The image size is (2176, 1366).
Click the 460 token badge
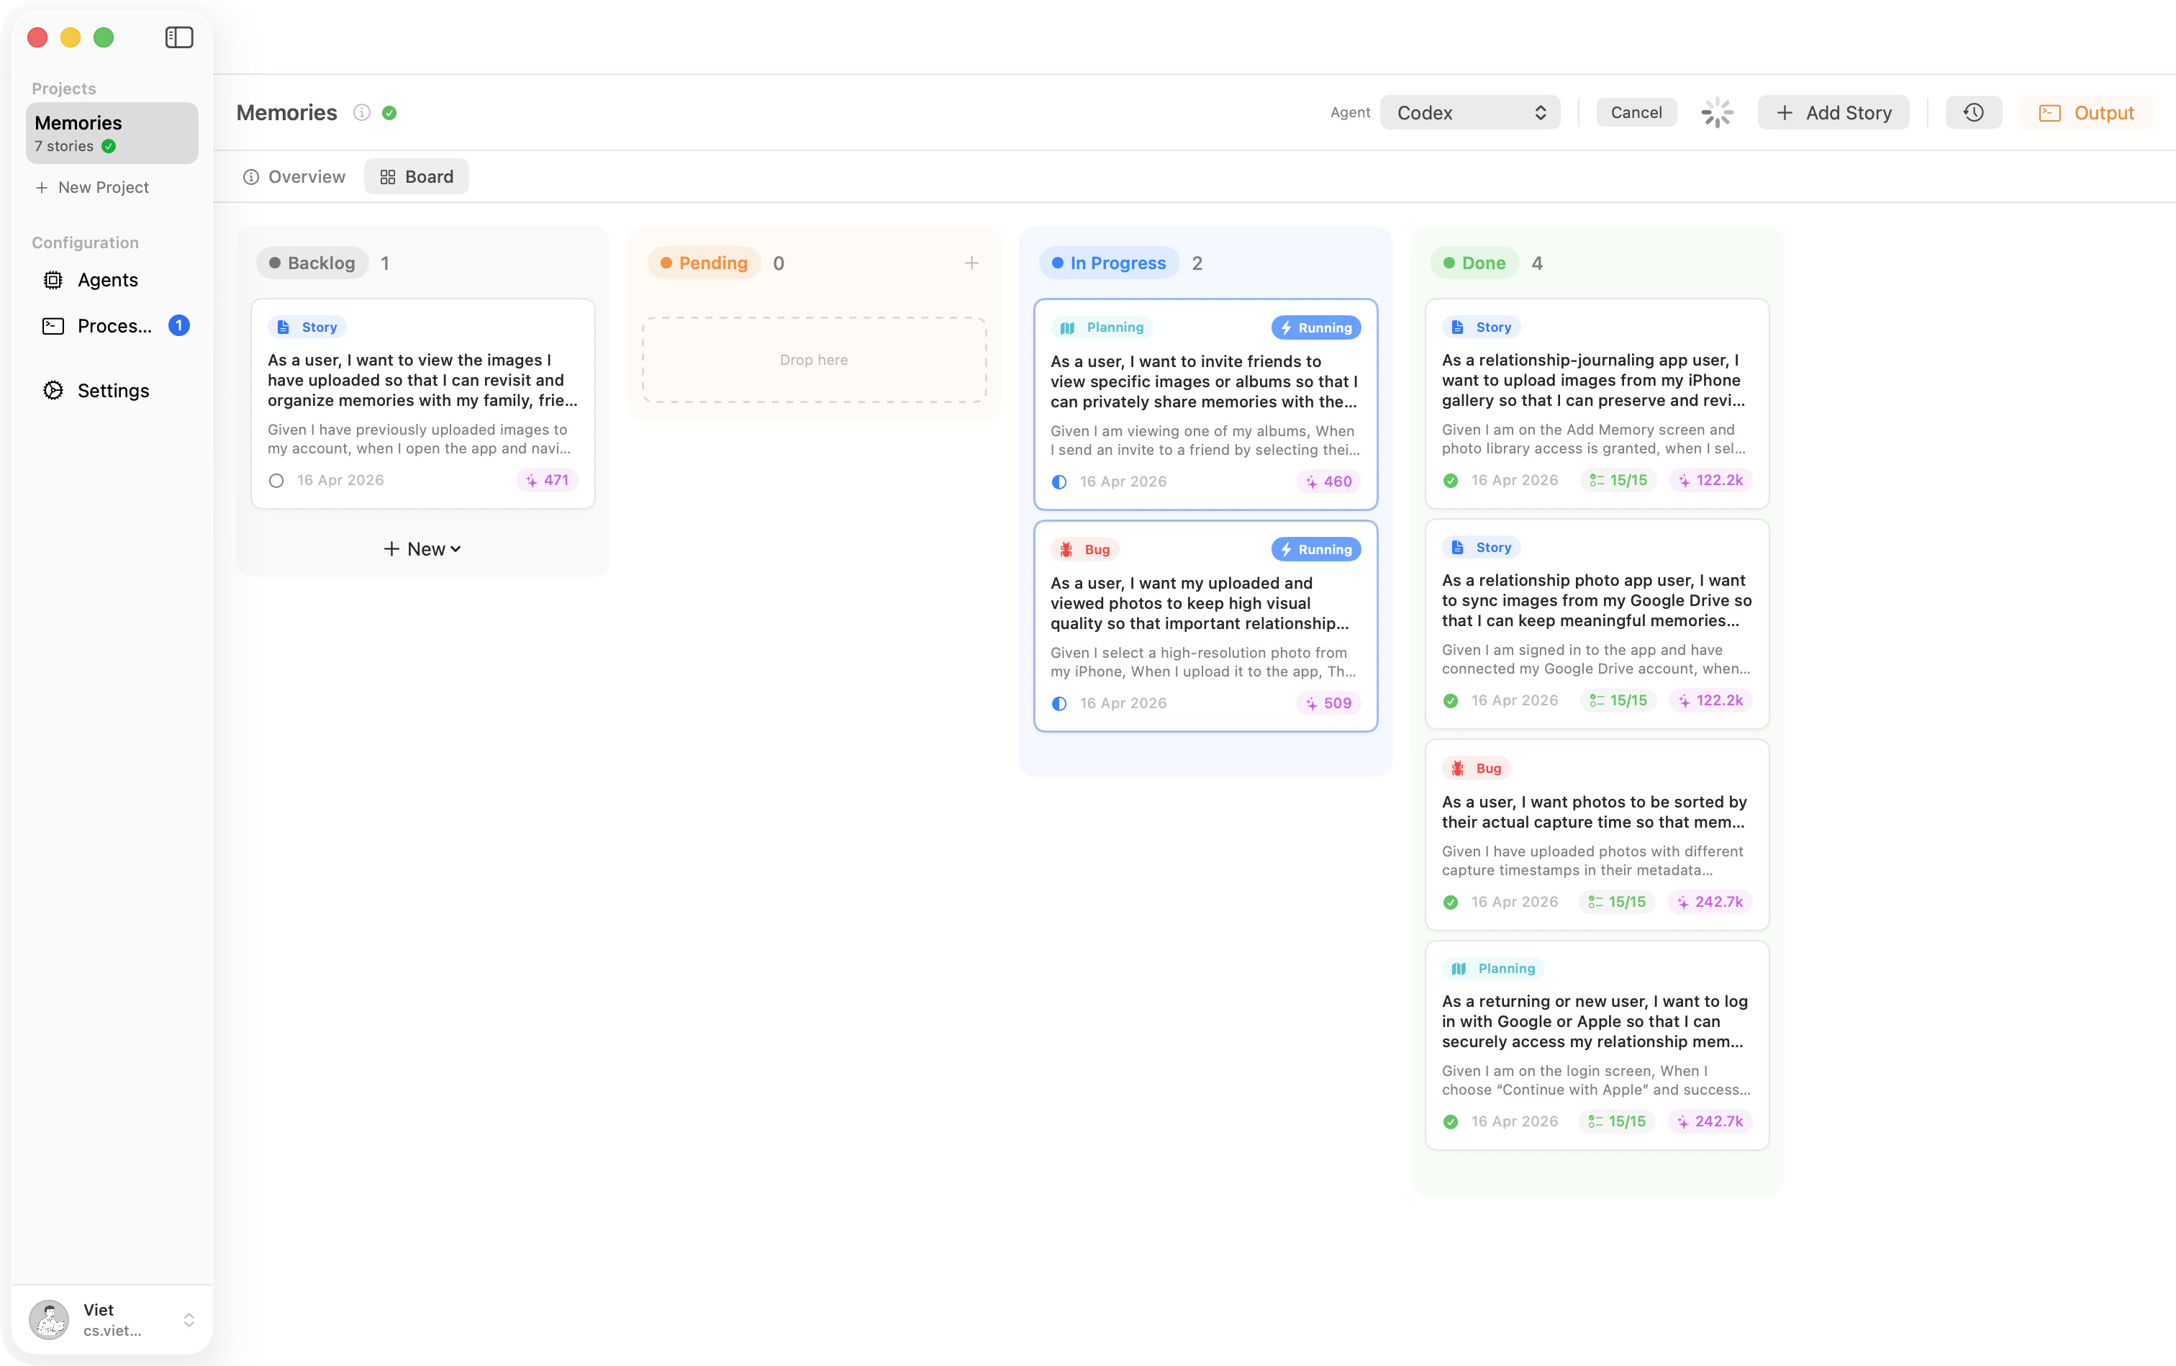(x=1329, y=481)
